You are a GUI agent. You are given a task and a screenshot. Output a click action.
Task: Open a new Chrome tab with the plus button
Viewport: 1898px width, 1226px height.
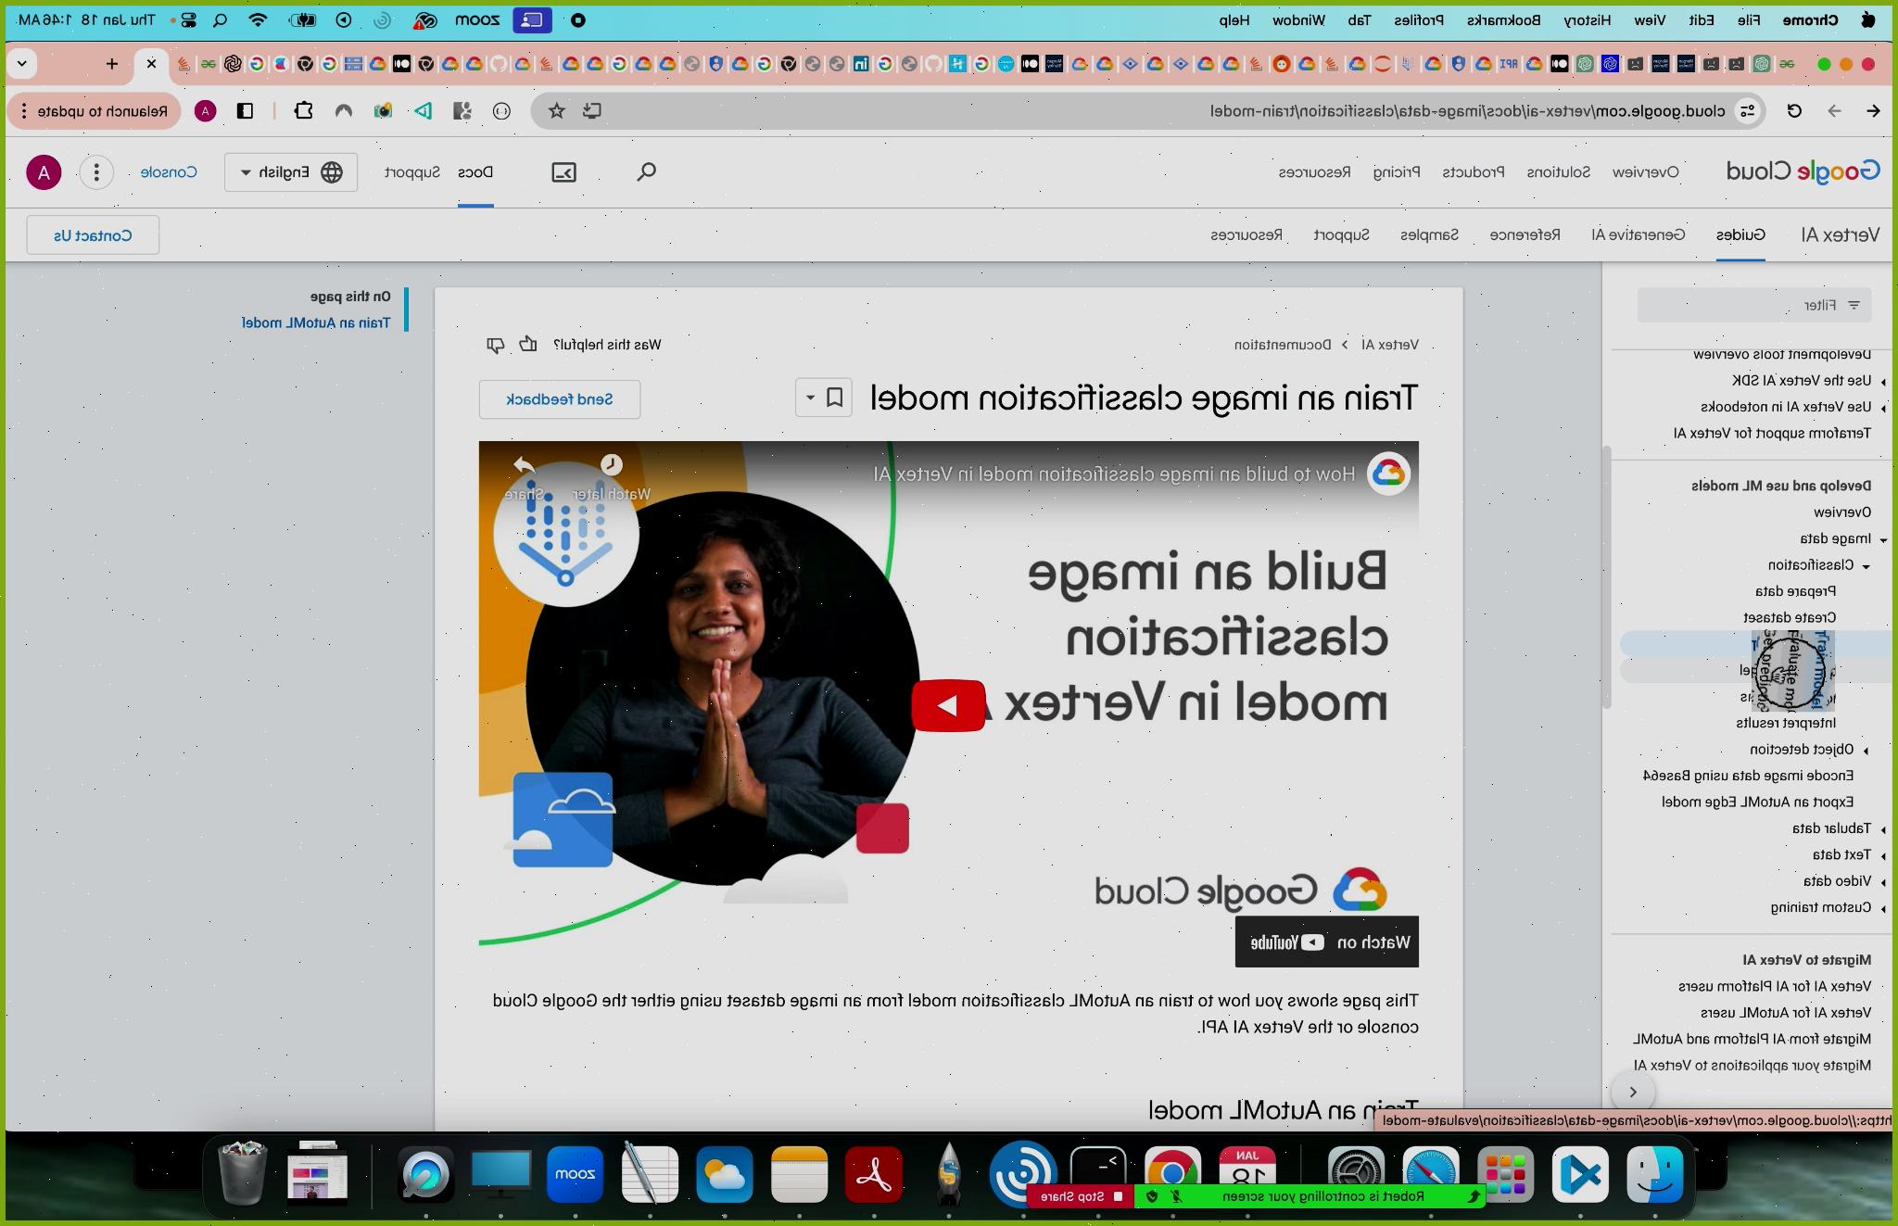(x=112, y=64)
